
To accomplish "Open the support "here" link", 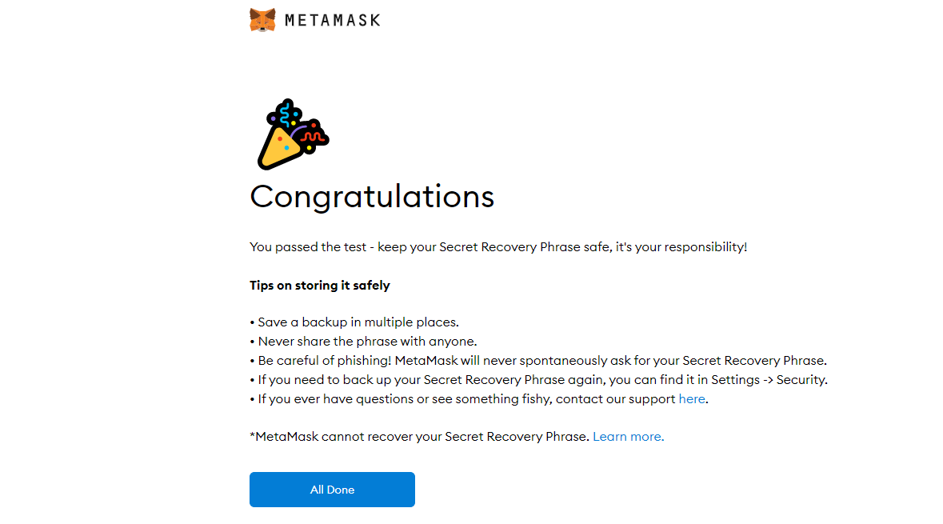I will [x=692, y=399].
